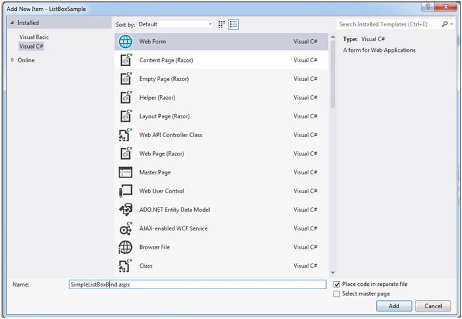
Task: Select Layout Page (Razor) label
Action: (x=164, y=116)
